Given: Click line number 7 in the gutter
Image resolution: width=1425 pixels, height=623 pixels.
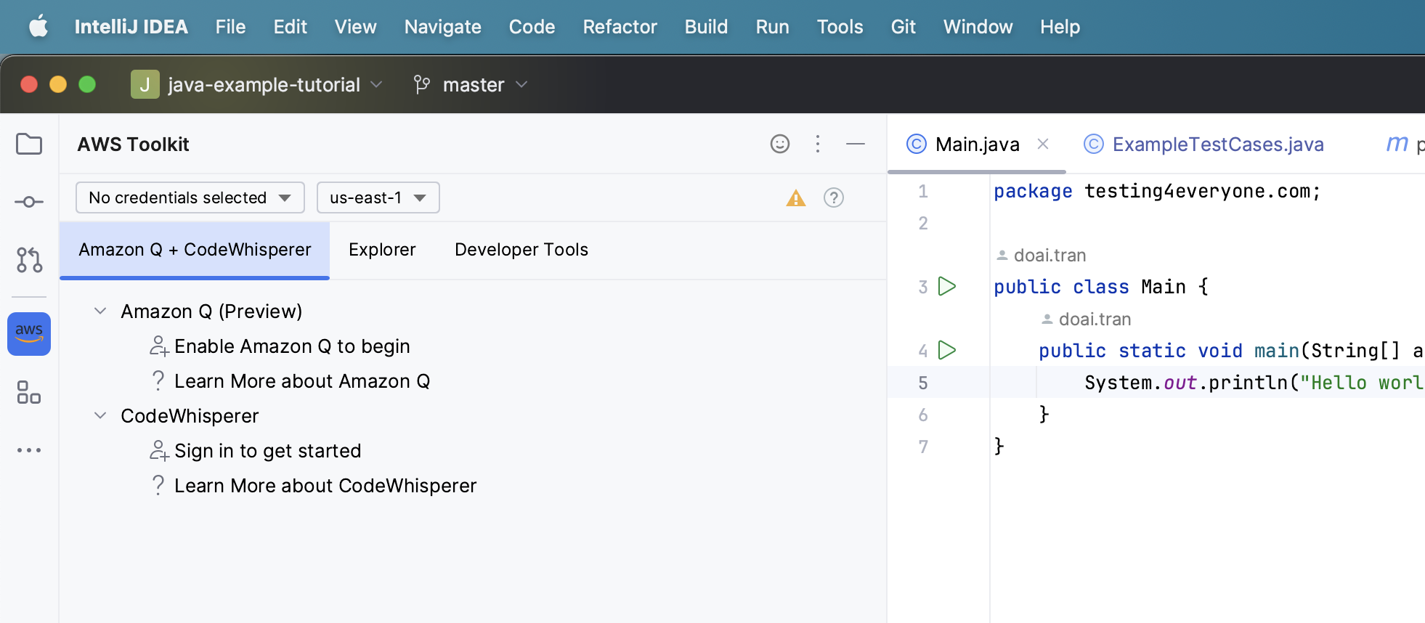Looking at the screenshot, I should click(x=923, y=447).
